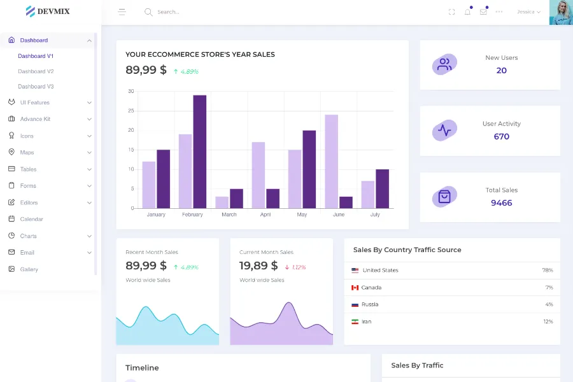Click the New Users people icon
Screen dimensions: 573x382
coord(444,64)
